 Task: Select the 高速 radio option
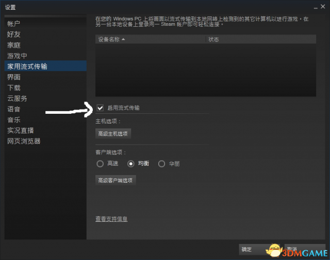[x=100, y=164]
